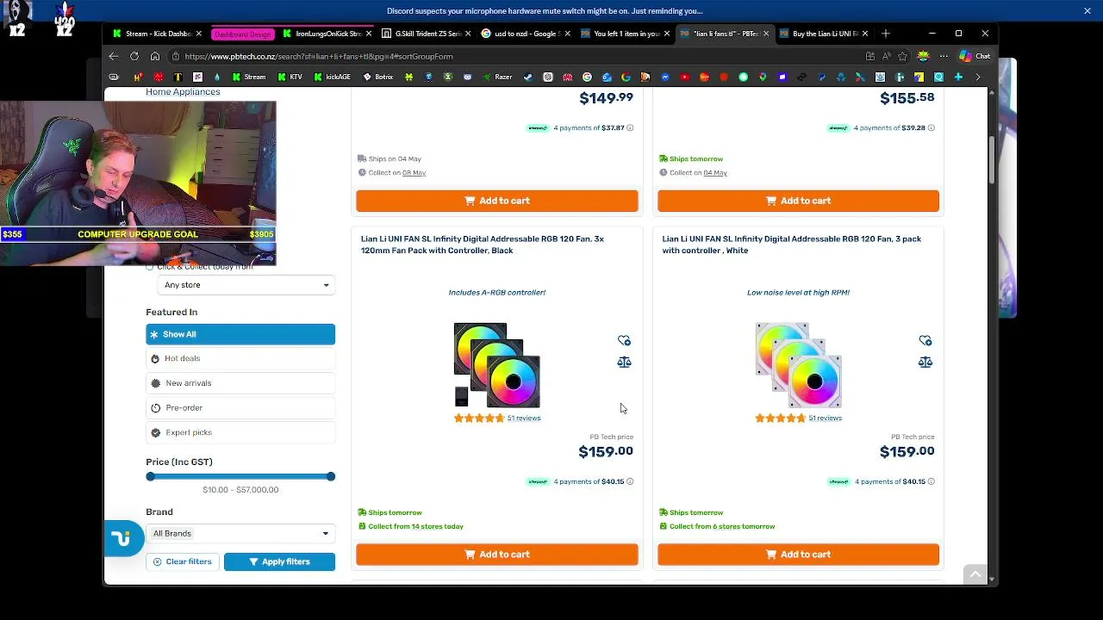Filter by Expert picks

tap(240, 432)
